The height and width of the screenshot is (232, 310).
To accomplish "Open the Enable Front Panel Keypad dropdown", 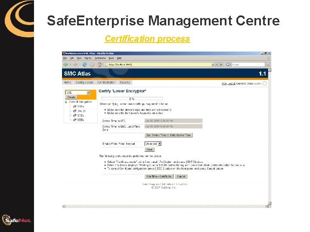I will (160, 144).
